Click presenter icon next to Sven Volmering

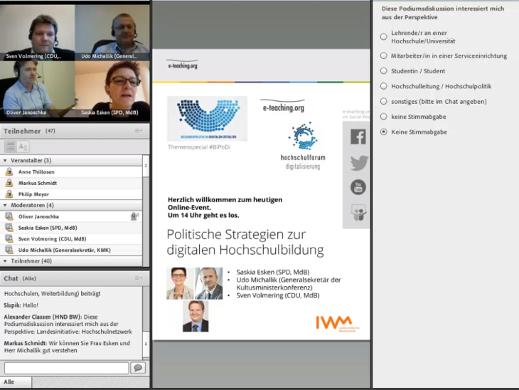pyautogui.click(x=9, y=238)
